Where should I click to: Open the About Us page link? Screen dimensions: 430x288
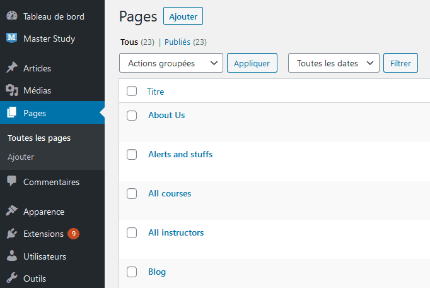coord(166,115)
